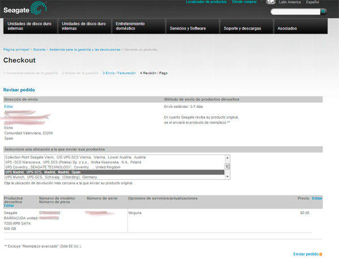Focus the site search field
Image resolution: width=339 pixels, height=270 pixels.
coord(295,11)
